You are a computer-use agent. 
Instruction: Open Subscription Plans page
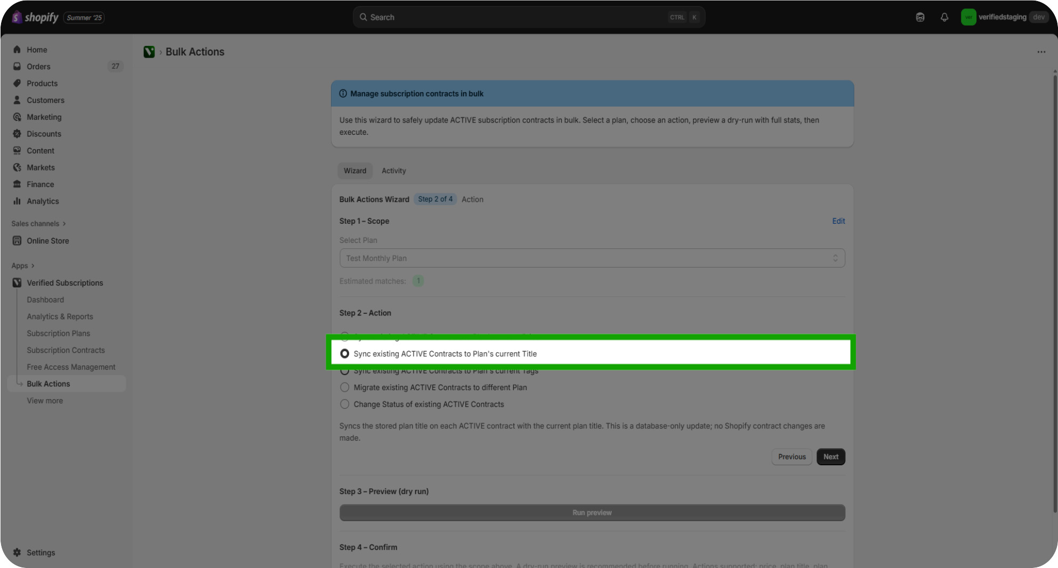[x=59, y=334]
